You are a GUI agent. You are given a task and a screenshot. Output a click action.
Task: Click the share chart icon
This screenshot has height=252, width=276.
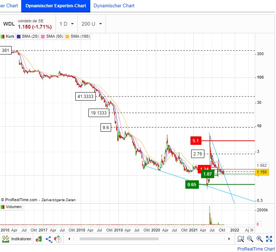48,239
